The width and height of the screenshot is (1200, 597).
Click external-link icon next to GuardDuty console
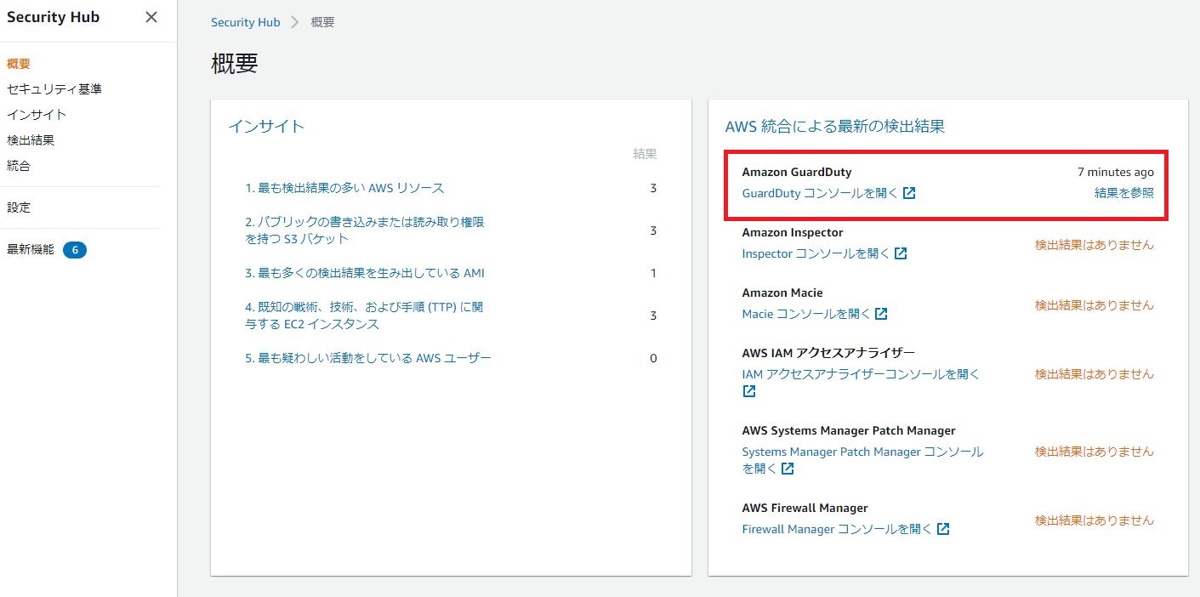[x=909, y=193]
